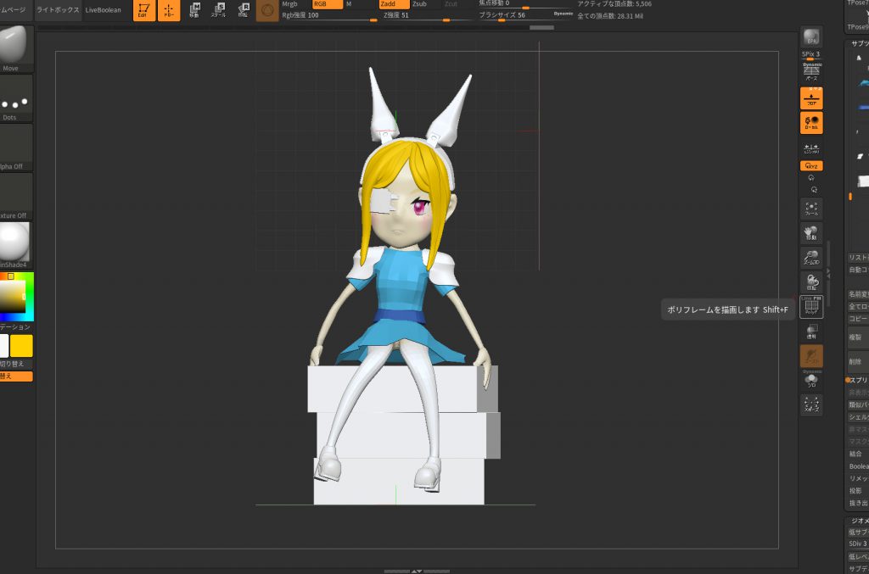The height and width of the screenshot is (574, 869).
Task: Click the Y-axis rotation icon
Action: click(x=811, y=178)
